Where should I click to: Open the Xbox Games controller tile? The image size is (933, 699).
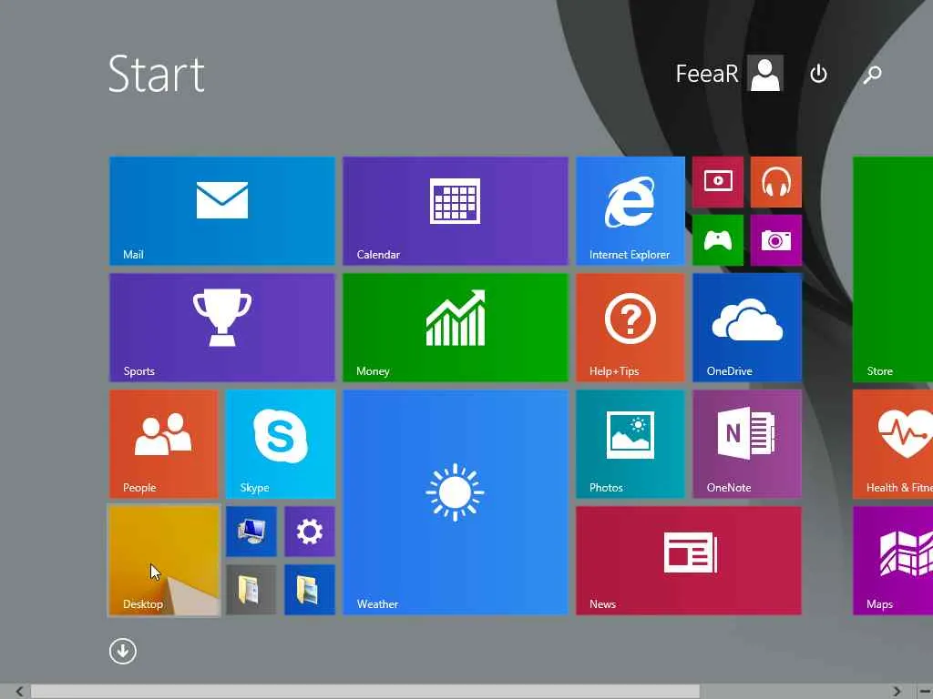[718, 240]
